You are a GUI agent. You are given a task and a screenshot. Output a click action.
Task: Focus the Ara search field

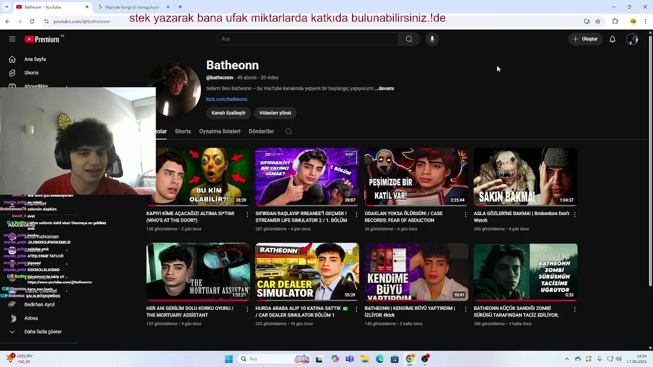[x=307, y=39]
